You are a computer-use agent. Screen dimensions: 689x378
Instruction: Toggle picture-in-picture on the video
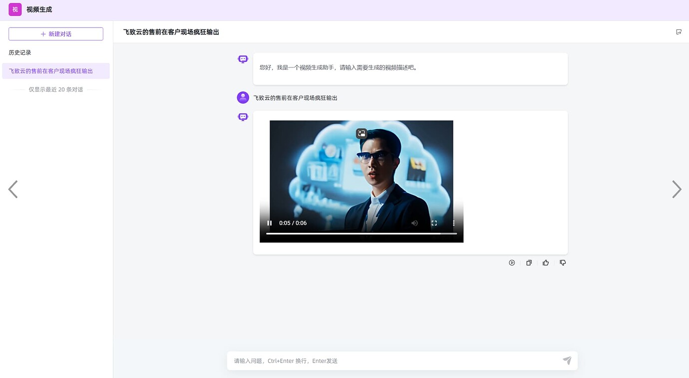(361, 133)
